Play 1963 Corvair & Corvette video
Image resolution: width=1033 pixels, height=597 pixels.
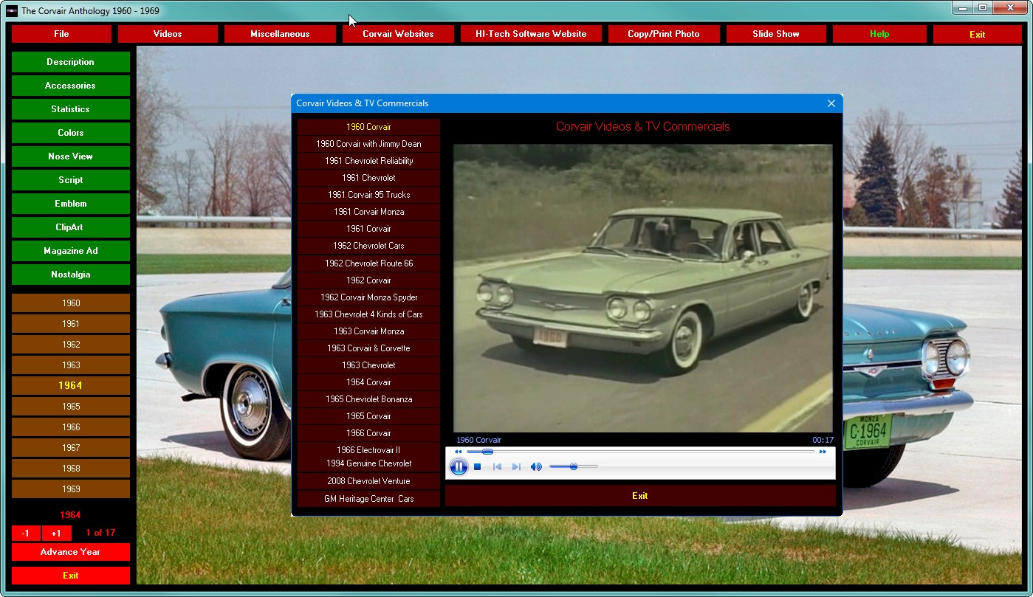coord(368,348)
